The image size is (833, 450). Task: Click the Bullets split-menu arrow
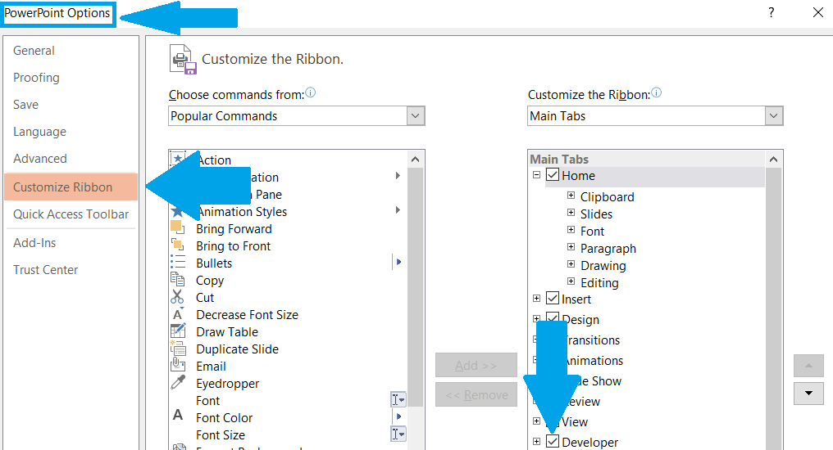pyautogui.click(x=398, y=262)
